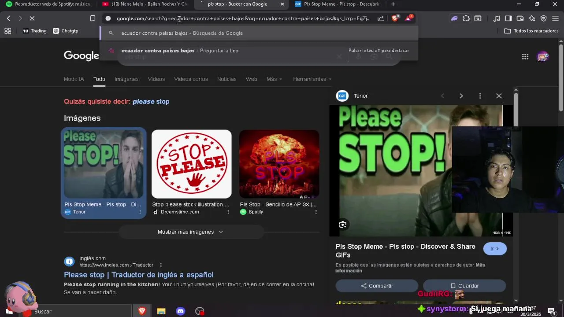Open the Brave main hamburger menu
This screenshot has width=564, height=317.
coord(555,18)
